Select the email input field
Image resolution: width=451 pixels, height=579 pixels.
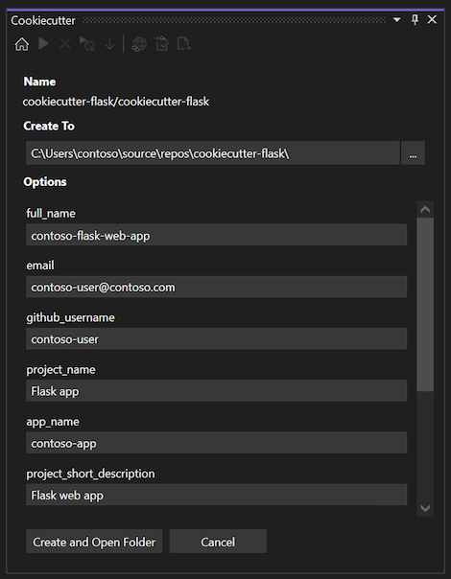(x=216, y=287)
